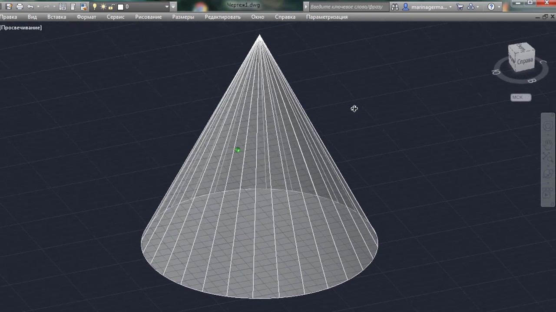Open the Правка menu
The width and height of the screenshot is (556, 312).
point(8,17)
